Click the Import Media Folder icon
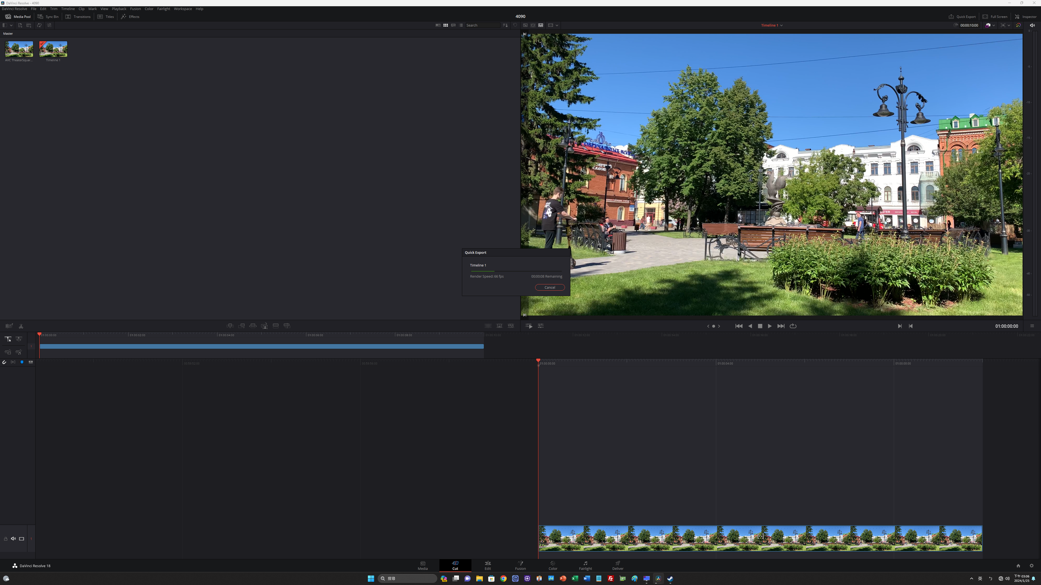 [x=29, y=25]
